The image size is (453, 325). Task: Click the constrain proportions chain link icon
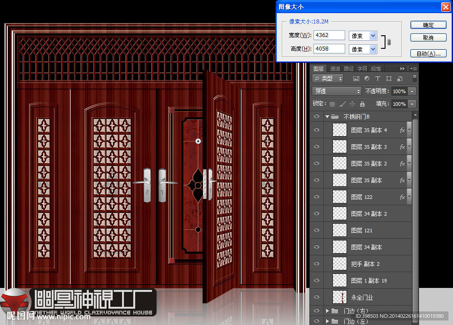click(389, 42)
